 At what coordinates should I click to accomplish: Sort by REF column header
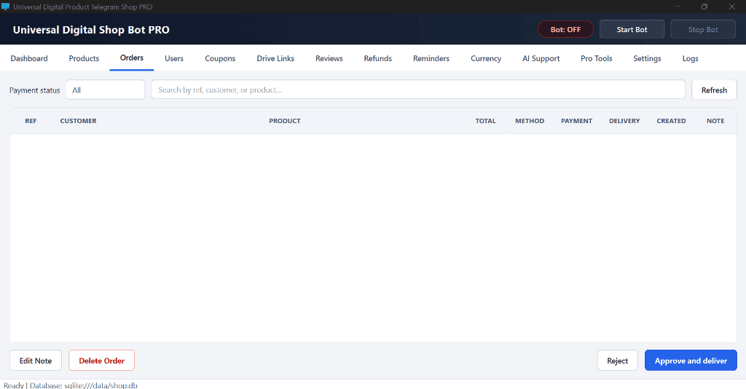[x=31, y=121]
